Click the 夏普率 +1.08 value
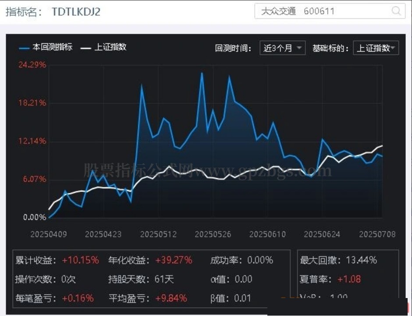 click(x=349, y=279)
